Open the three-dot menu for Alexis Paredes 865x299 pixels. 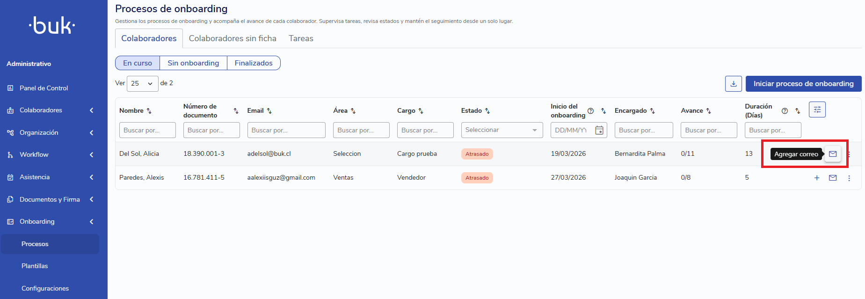849,178
